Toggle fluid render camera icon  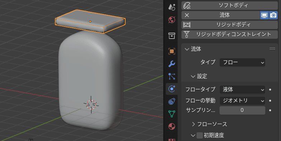click(273, 15)
